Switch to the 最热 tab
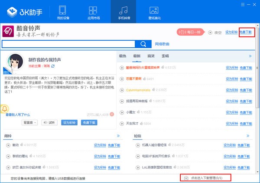 coord(123,56)
